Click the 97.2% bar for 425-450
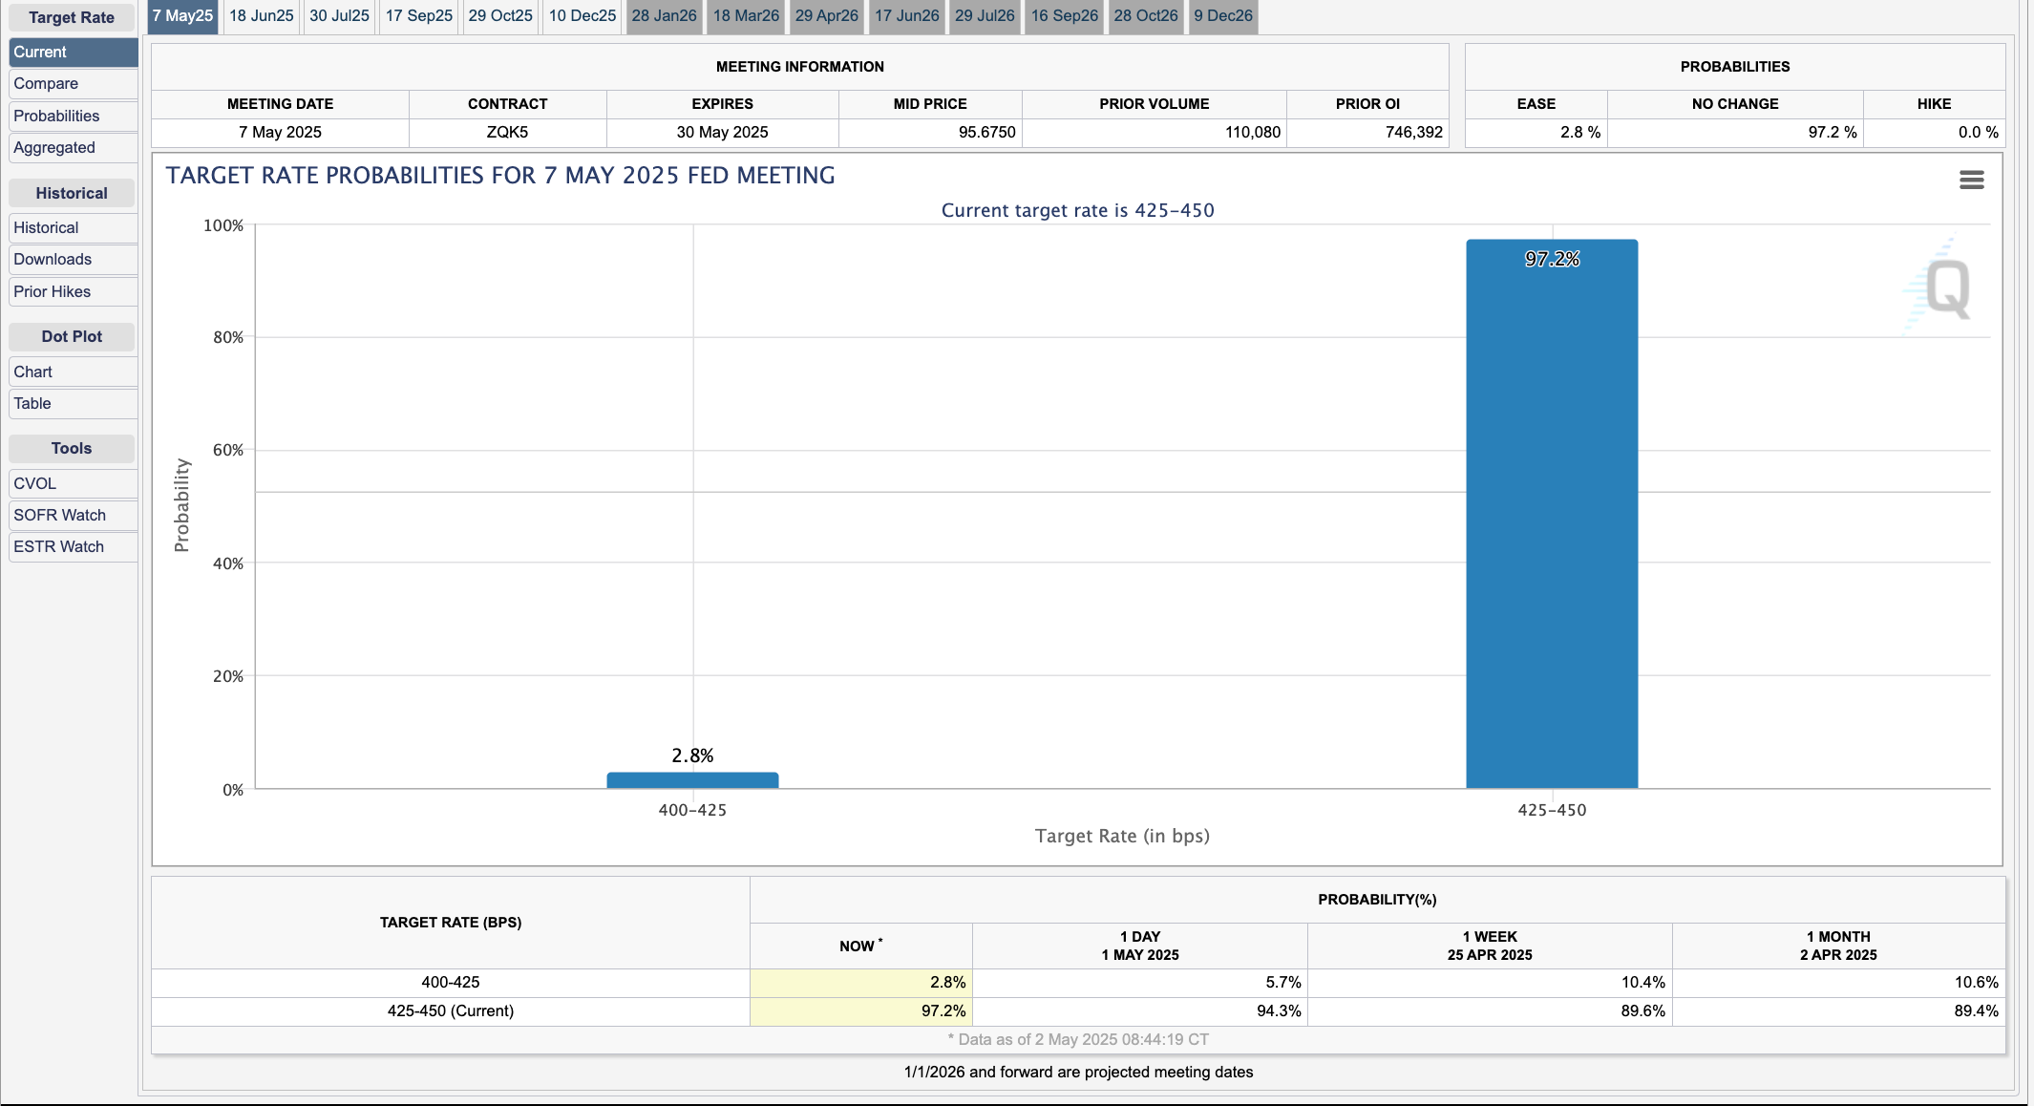Viewport: 2034px width, 1106px height. coord(1552,516)
